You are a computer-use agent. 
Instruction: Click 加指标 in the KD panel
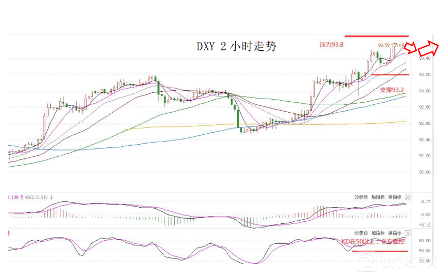pos(377,233)
